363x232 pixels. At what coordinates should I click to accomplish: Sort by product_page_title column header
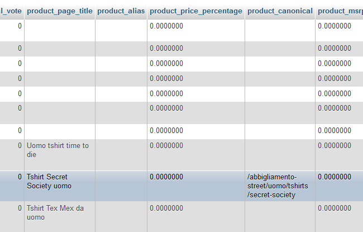pos(59,11)
